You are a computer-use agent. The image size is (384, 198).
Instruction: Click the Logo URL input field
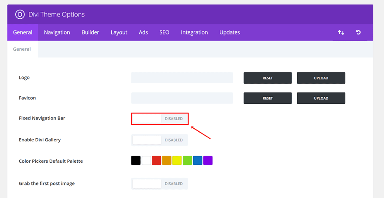182,78
